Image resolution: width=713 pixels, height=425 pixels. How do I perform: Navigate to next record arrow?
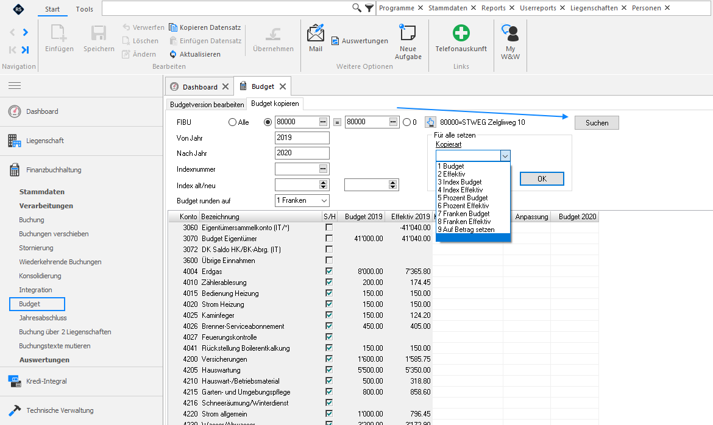click(26, 32)
